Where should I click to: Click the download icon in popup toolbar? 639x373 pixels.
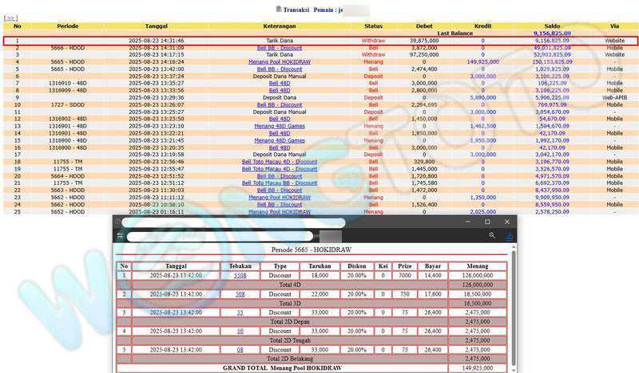coord(510,236)
